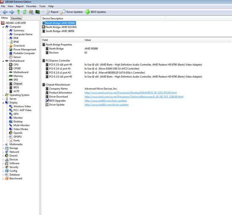Select the CPUID tree item

click(x=17, y=69)
